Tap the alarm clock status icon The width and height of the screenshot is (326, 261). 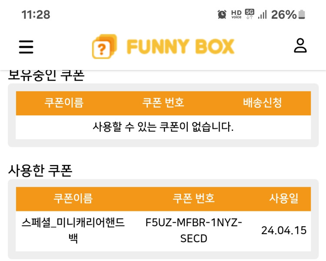(222, 14)
